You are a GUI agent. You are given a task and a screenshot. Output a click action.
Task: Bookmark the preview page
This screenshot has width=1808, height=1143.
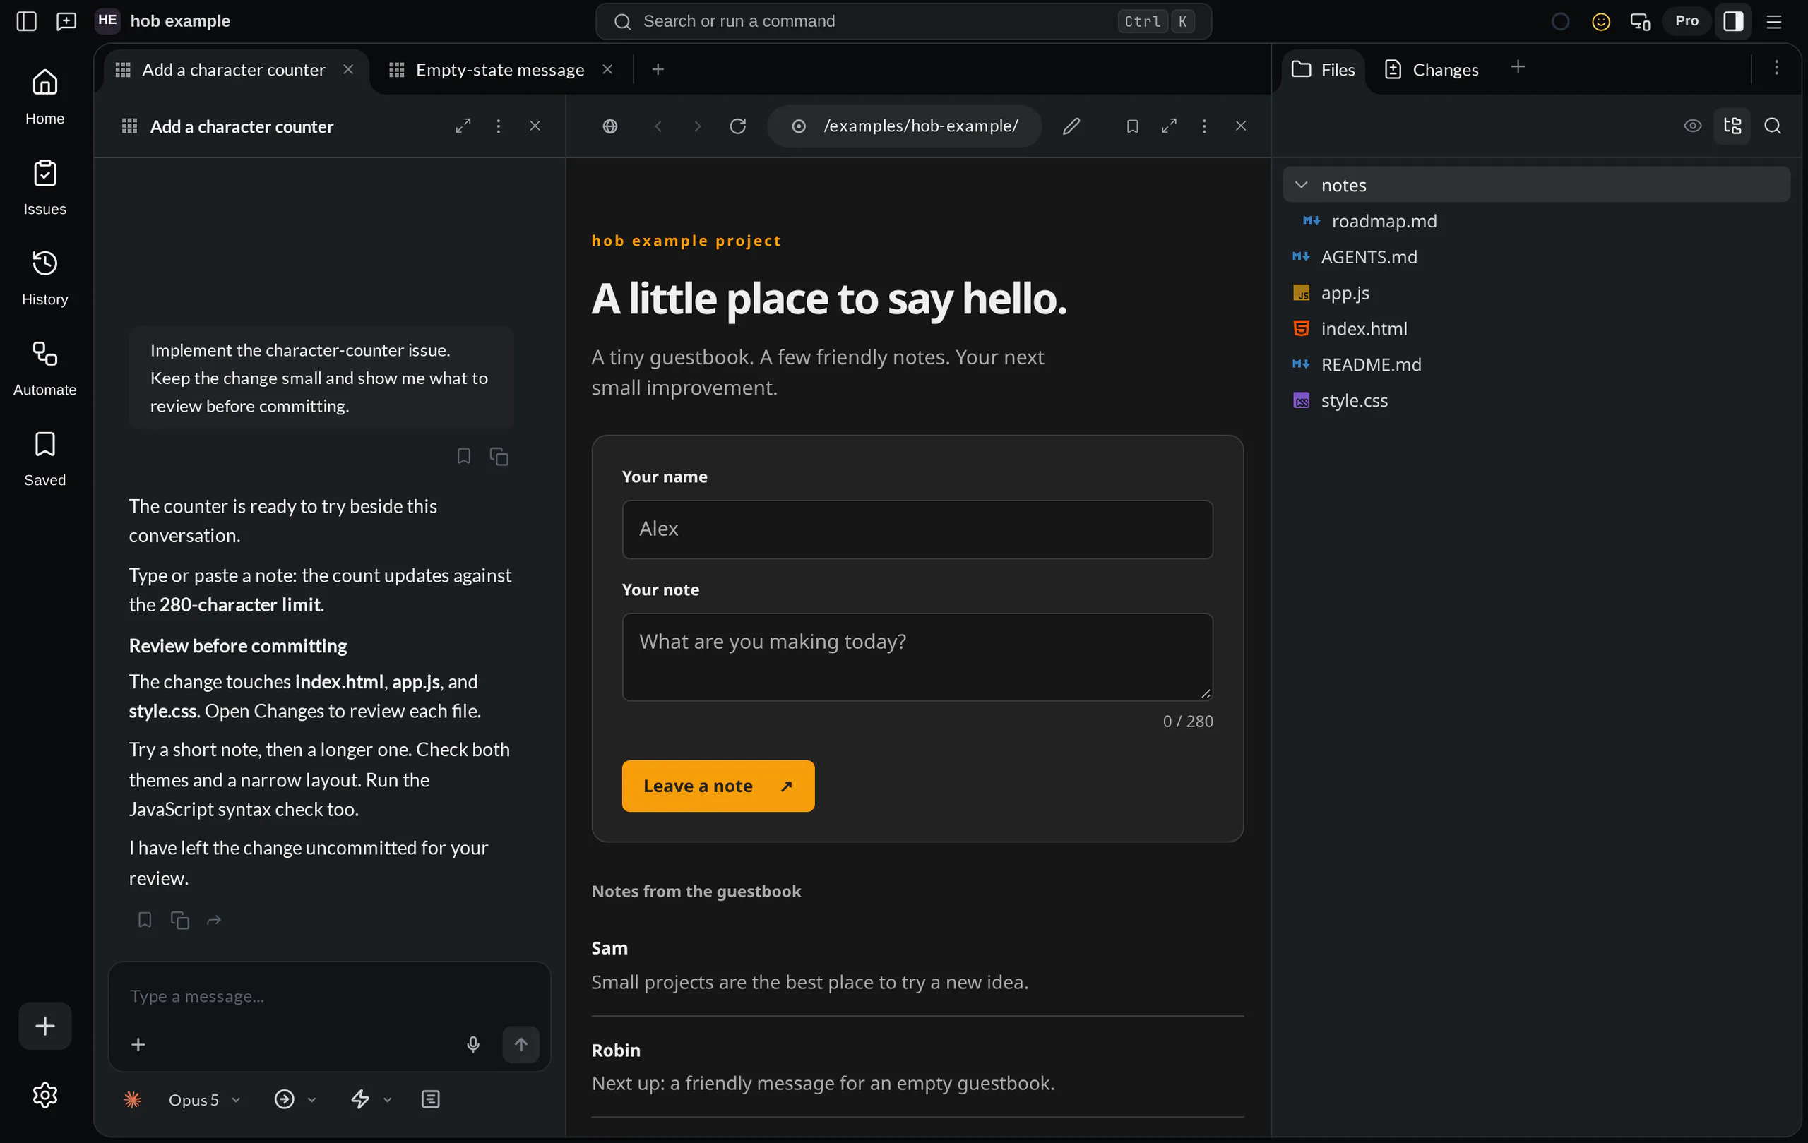tap(1132, 126)
